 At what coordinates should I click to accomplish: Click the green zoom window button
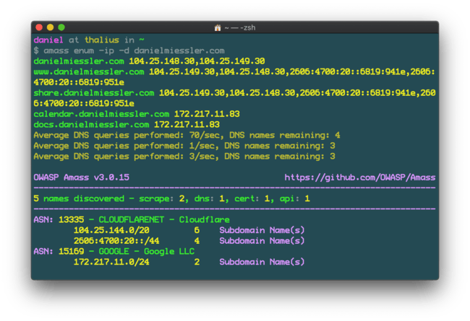pos(61,27)
